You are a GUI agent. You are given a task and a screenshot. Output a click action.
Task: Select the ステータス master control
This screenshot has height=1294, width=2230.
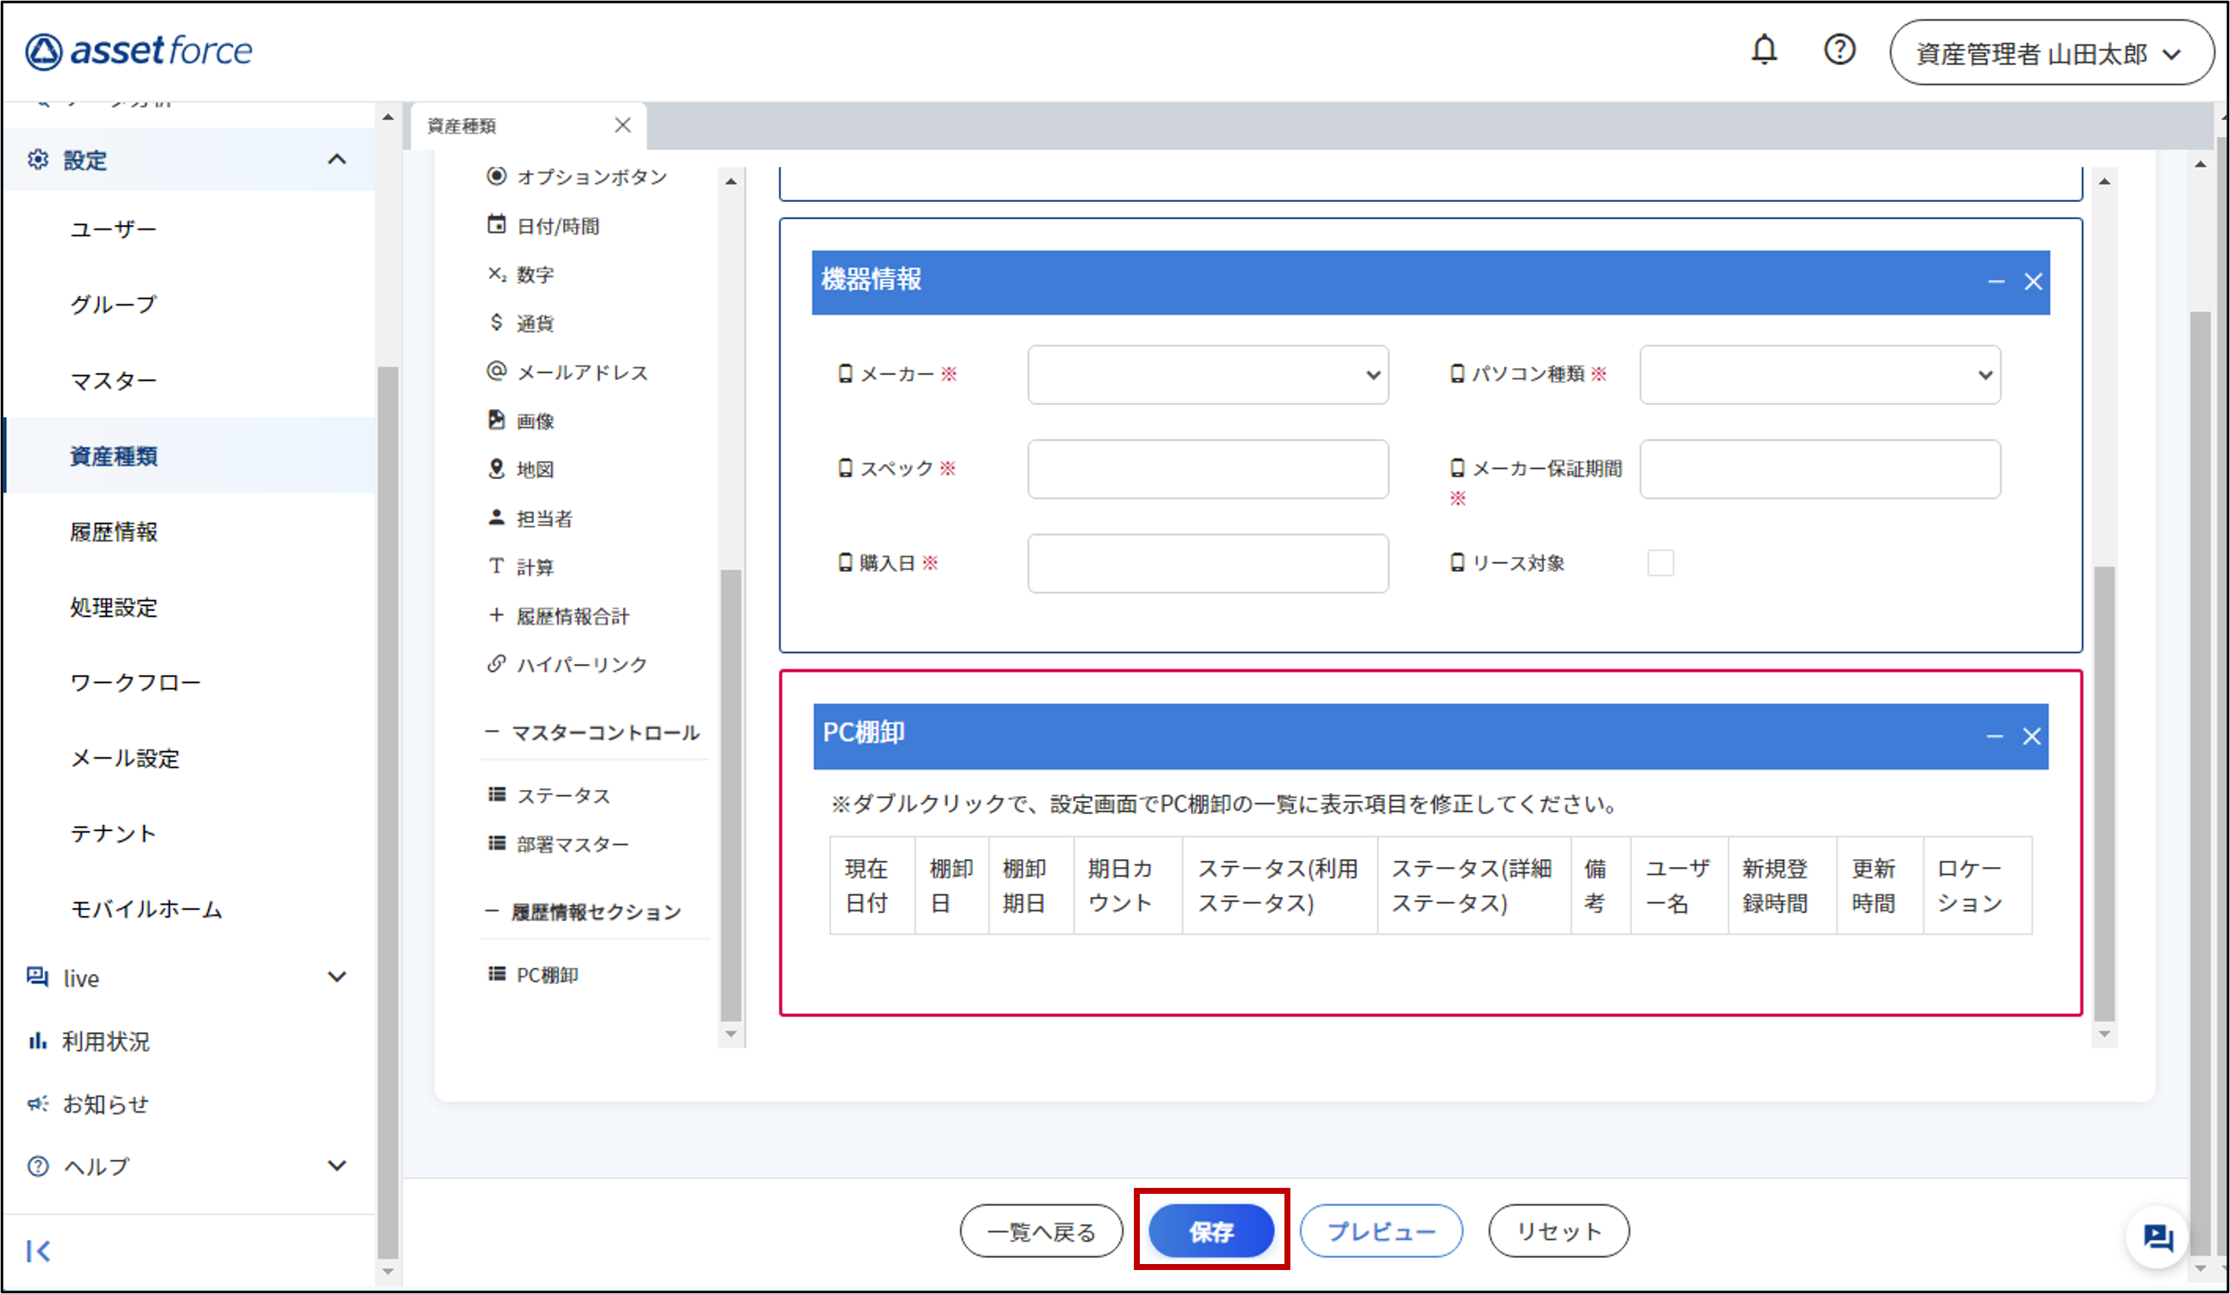click(x=549, y=795)
